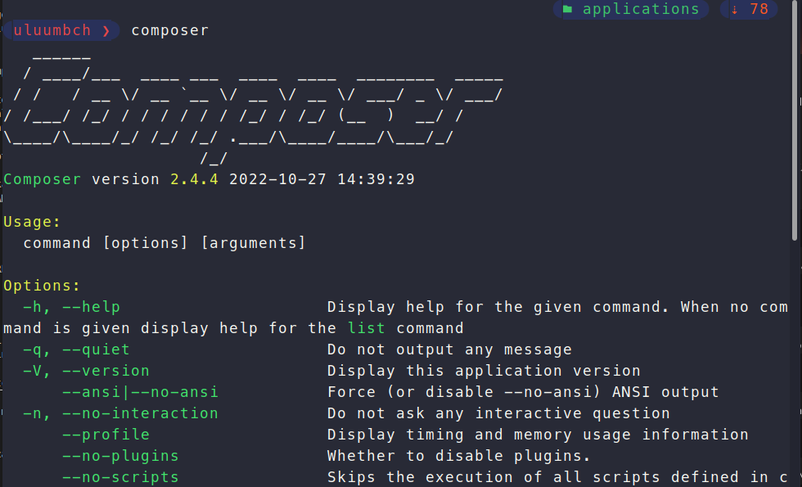This screenshot has width=802, height=487.
Task: Click the -V, --version option
Action: (87, 371)
